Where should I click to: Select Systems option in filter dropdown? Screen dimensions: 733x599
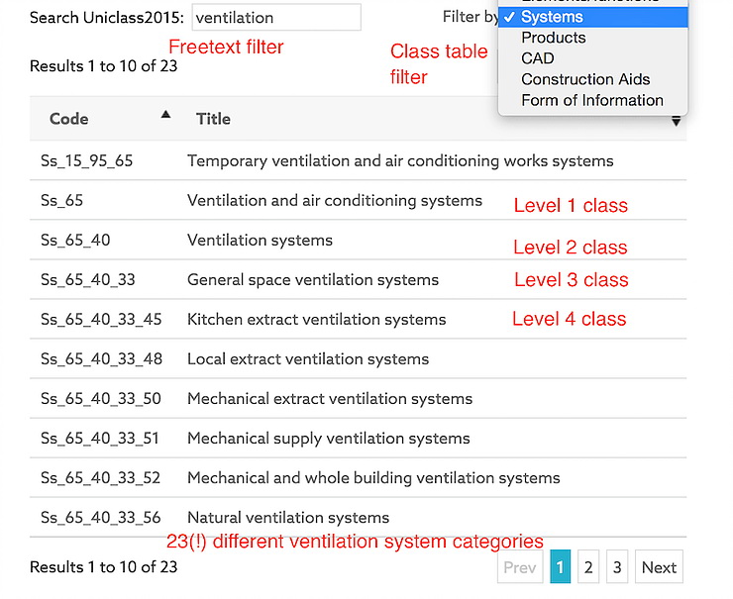coord(552,17)
